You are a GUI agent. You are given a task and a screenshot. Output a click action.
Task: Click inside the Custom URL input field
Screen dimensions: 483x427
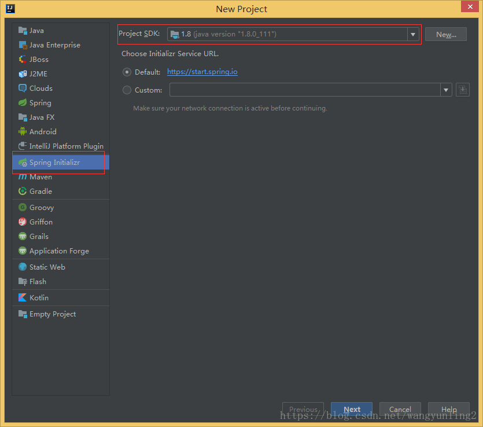[x=305, y=90]
